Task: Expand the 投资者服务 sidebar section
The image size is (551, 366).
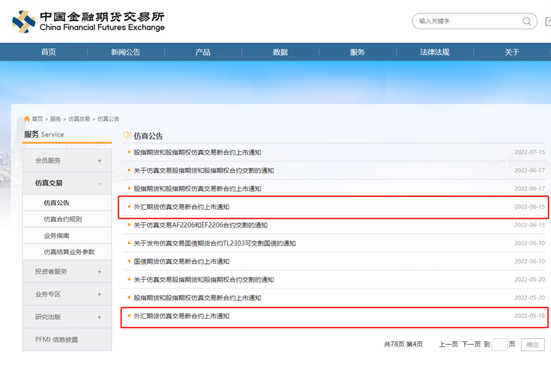Action: click(99, 272)
